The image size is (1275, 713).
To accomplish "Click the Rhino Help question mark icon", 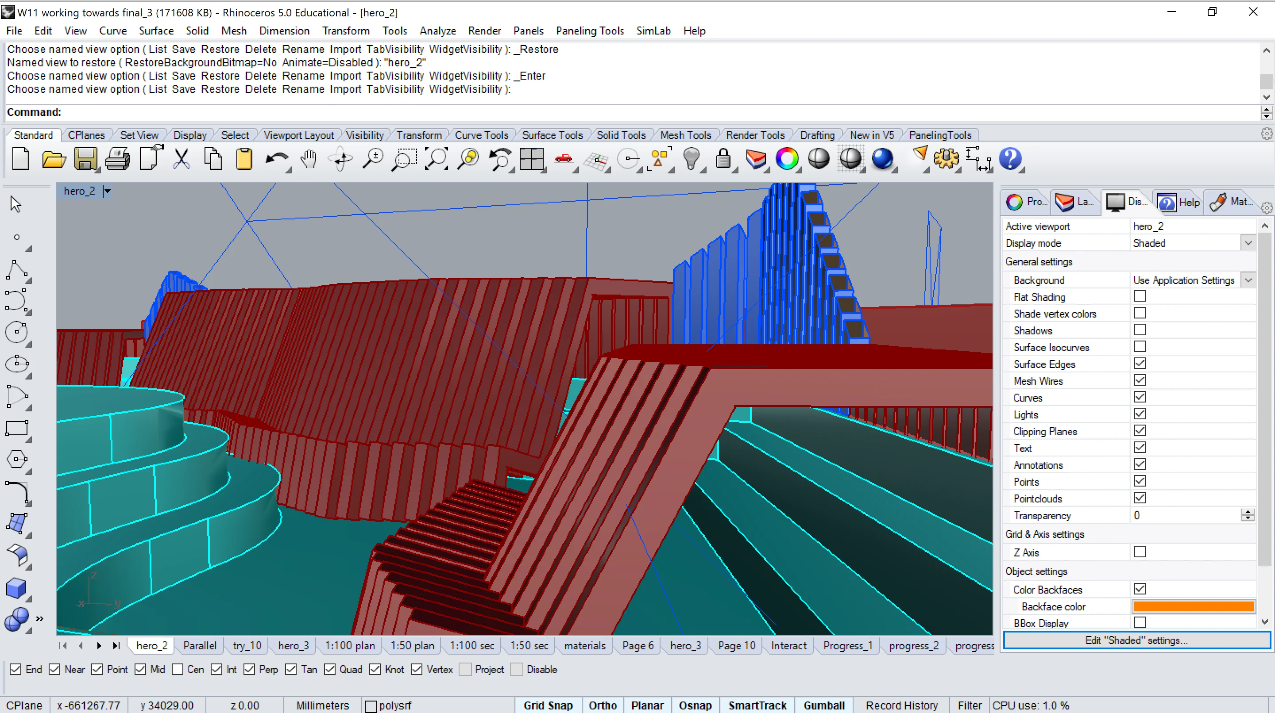I will pos(1010,159).
